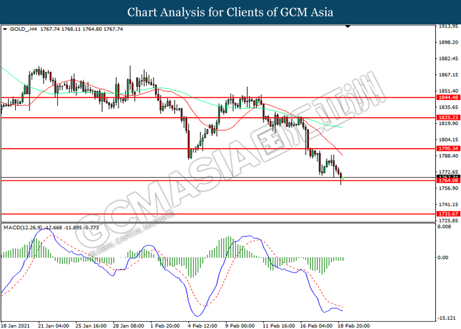Image resolution: width=461 pixels, height=329 pixels.
Task: Click the black chart shift triangle marker
Action: (x=348, y=26)
